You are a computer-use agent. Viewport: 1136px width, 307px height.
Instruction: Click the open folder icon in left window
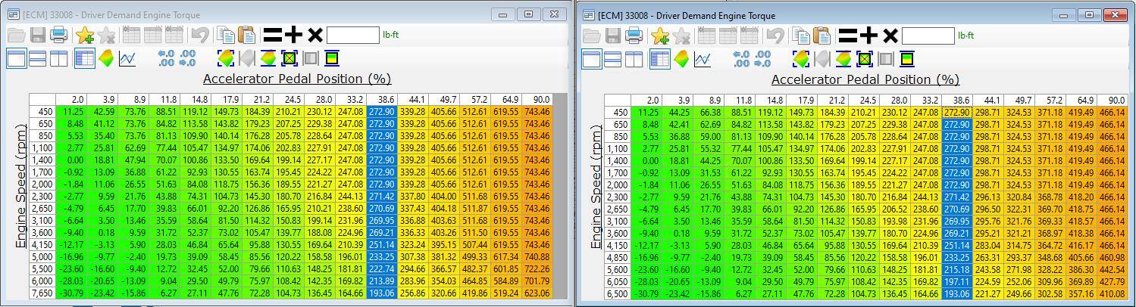(16, 35)
